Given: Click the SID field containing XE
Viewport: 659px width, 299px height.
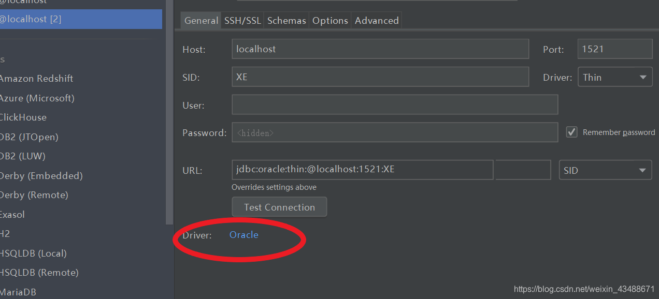Looking at the screenshot, I should 380,77.
